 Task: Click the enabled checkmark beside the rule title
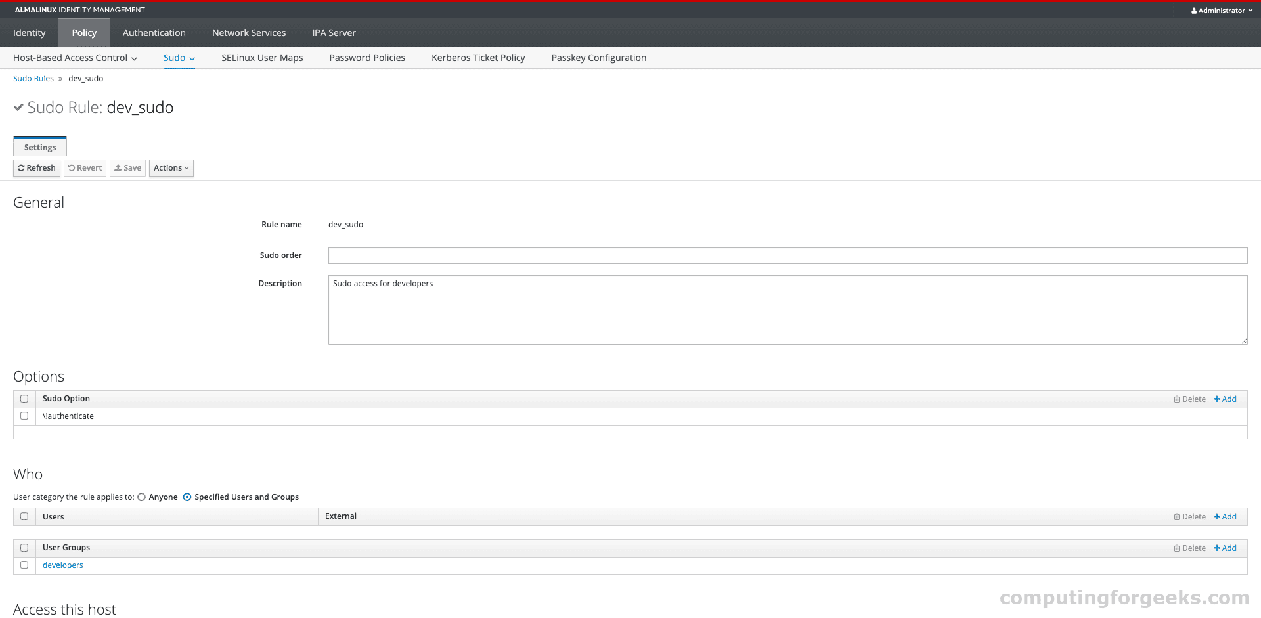click(x=18, y=107)
